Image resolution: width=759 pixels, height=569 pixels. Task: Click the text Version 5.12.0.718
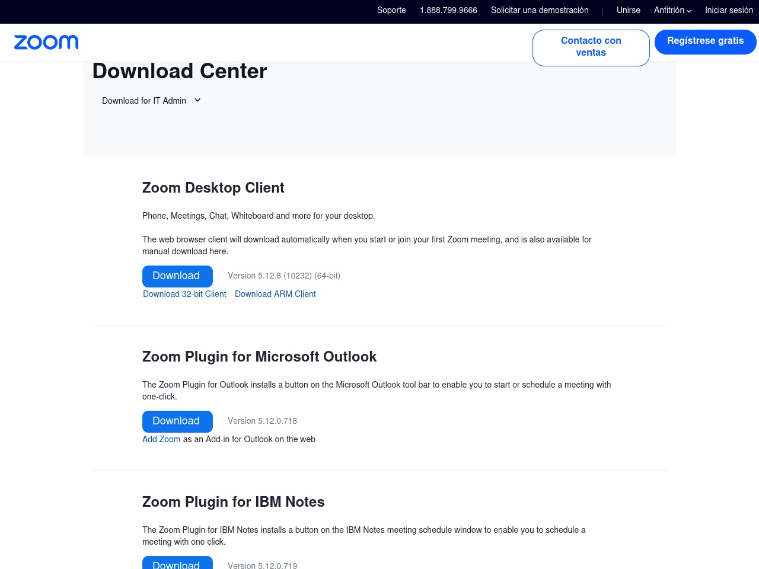262,421
